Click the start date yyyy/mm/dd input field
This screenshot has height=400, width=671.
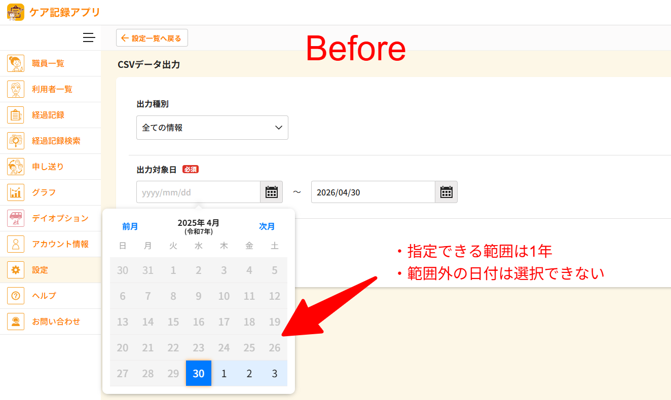[198, 192]
